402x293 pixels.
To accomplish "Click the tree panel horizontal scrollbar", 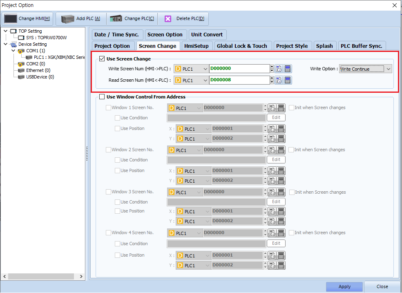I will [41, 277].
